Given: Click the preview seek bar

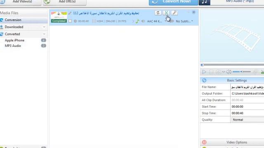Looking at the screenshot, I should point(233,65).
